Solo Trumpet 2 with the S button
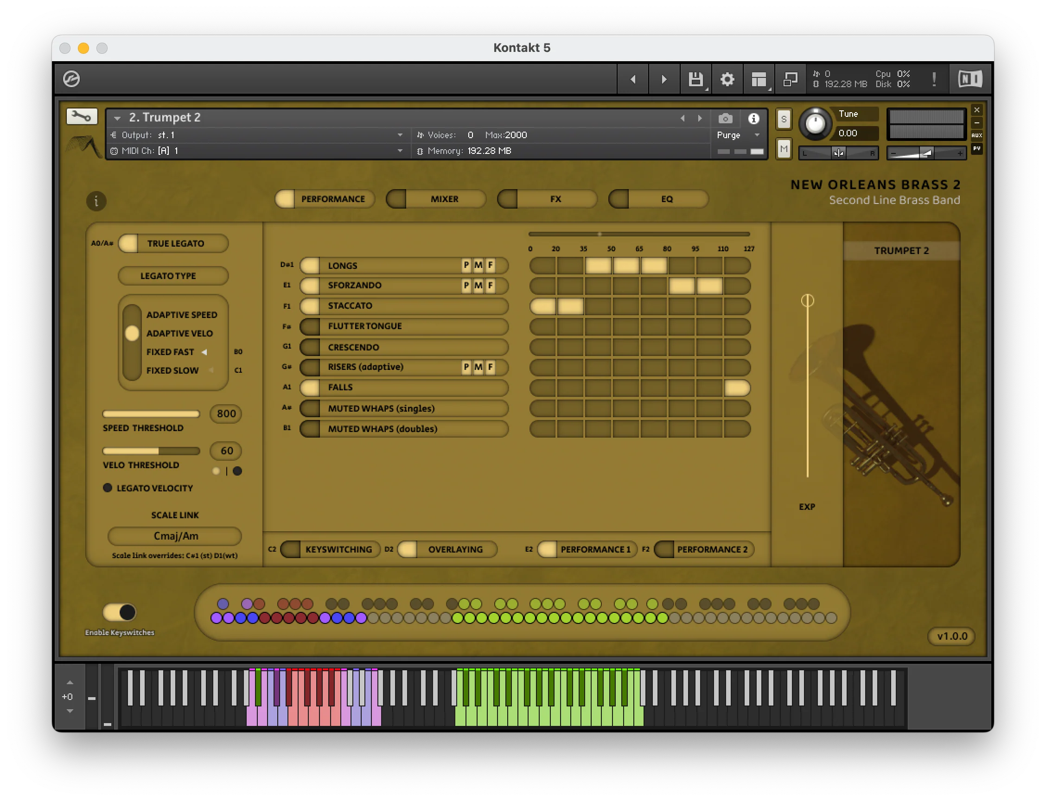The width and height of the screenshot is (1046, 801). click(784, 119)
